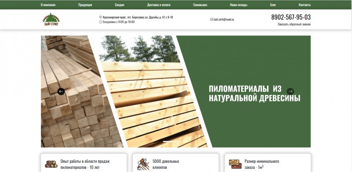The width and height of the screenshot is (352, 172).
Task: Click the Пиломатериалы из натуральной древесины heading
Action: point(254,93)
